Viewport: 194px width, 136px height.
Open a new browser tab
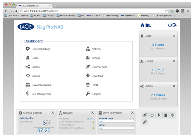click(55, 6)
